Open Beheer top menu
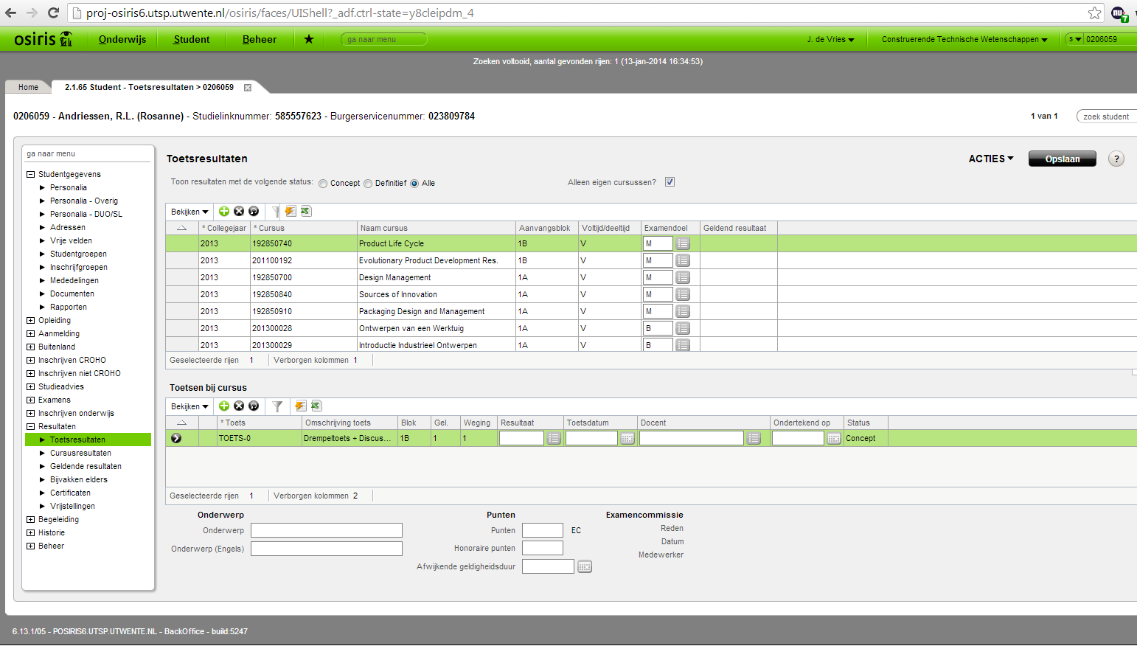 (260, 39)
